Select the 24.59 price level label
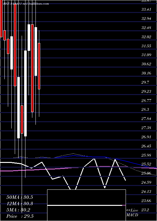The width and height of the screenshot is (157, 221). 146,182
